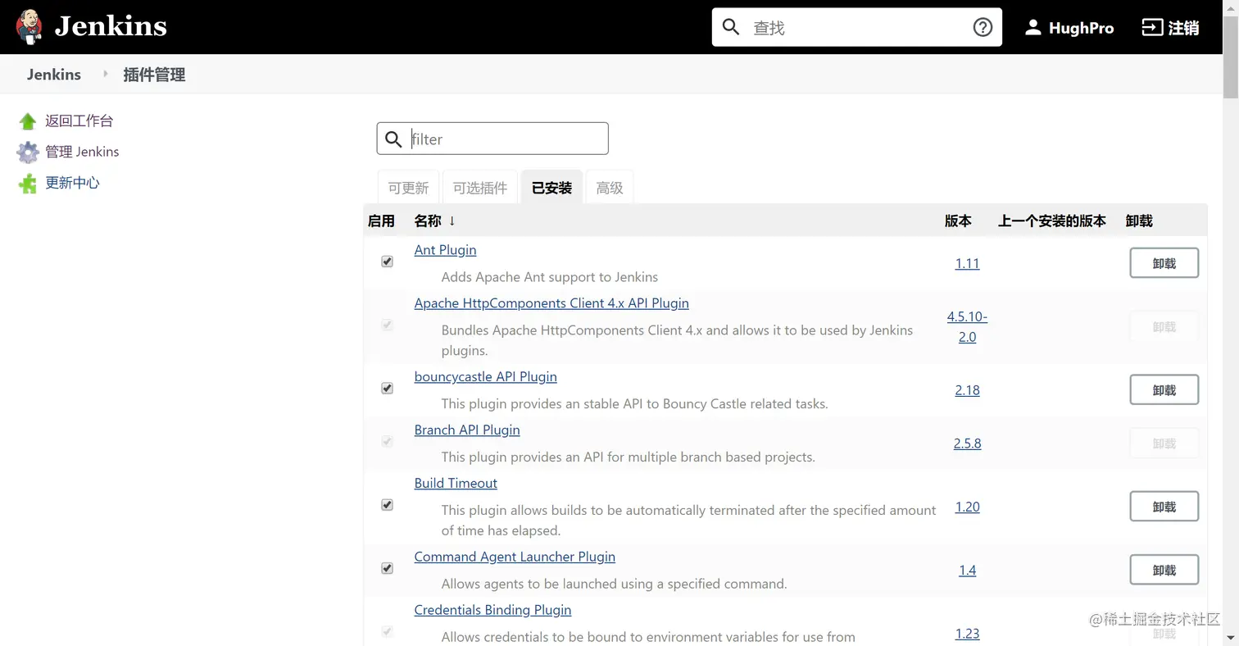Click 卸载 for Command Agent Launcher Plugin
This screenshot has width=1239, height=646.
tap(1164, 570)
